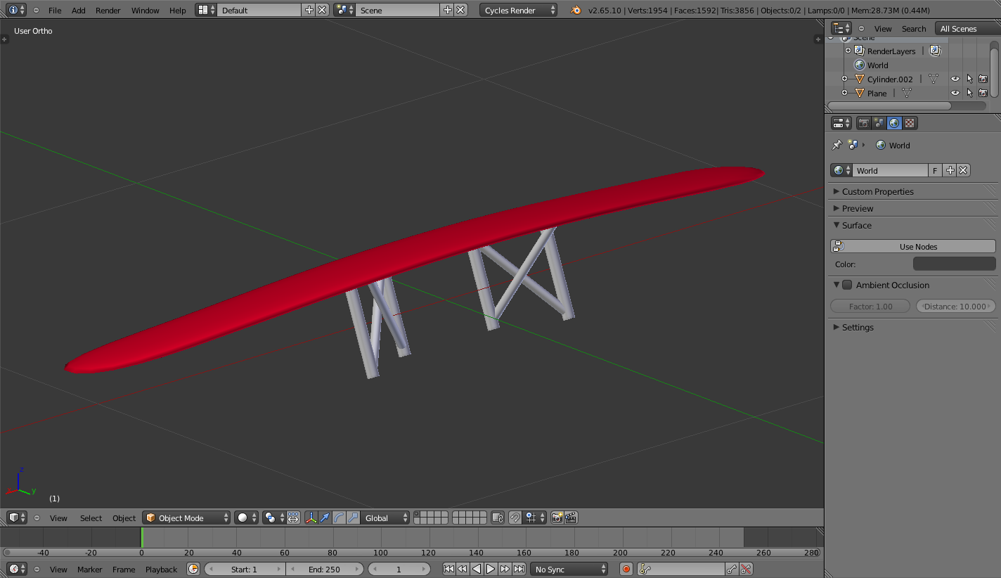Image resolution: width=1001 pixels, height=578 pixels.
Task: Click the pin icon beside World breadcrumb
Action: point(837,145)
